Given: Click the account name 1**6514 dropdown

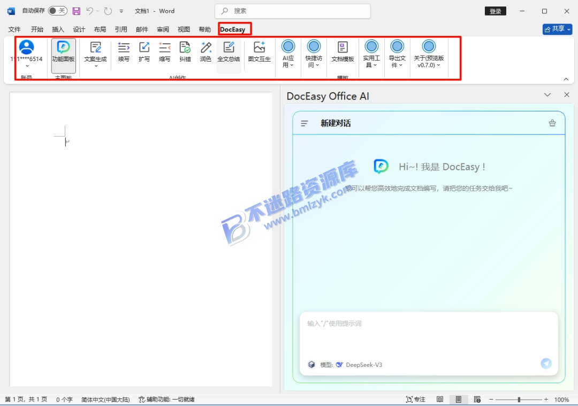Looking at the screenshot, I should click(x=27, y=62).
